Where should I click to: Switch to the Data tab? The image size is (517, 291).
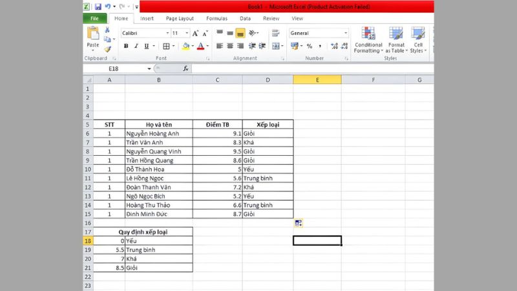[245, 19]
